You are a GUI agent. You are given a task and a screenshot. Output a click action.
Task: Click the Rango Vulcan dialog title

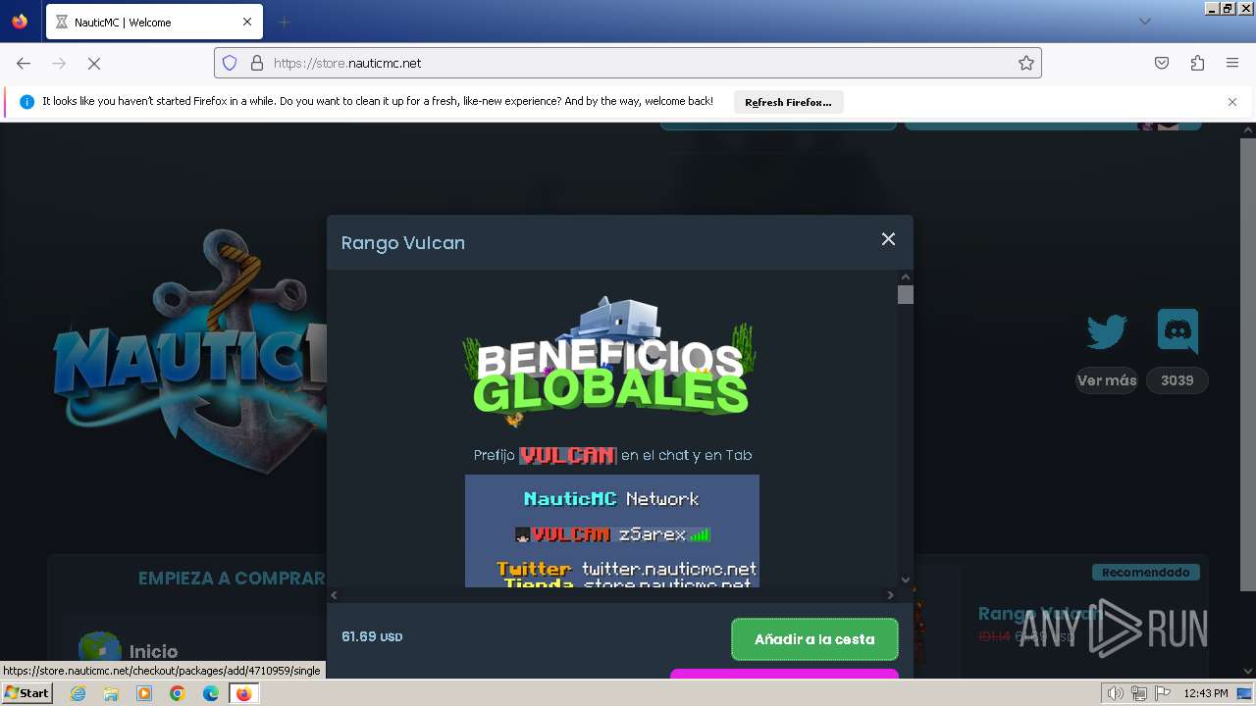(x=403, y=242)
